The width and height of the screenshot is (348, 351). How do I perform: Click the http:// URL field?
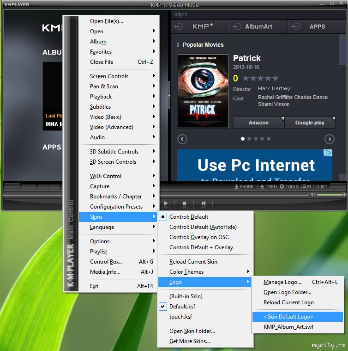tap(258, 14)
